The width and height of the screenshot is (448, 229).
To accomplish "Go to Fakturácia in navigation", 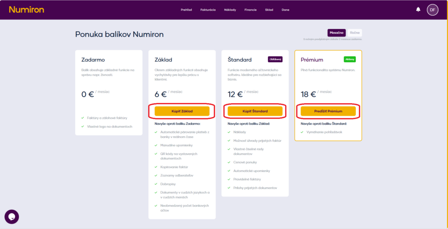I will click(x=208, y=10).
